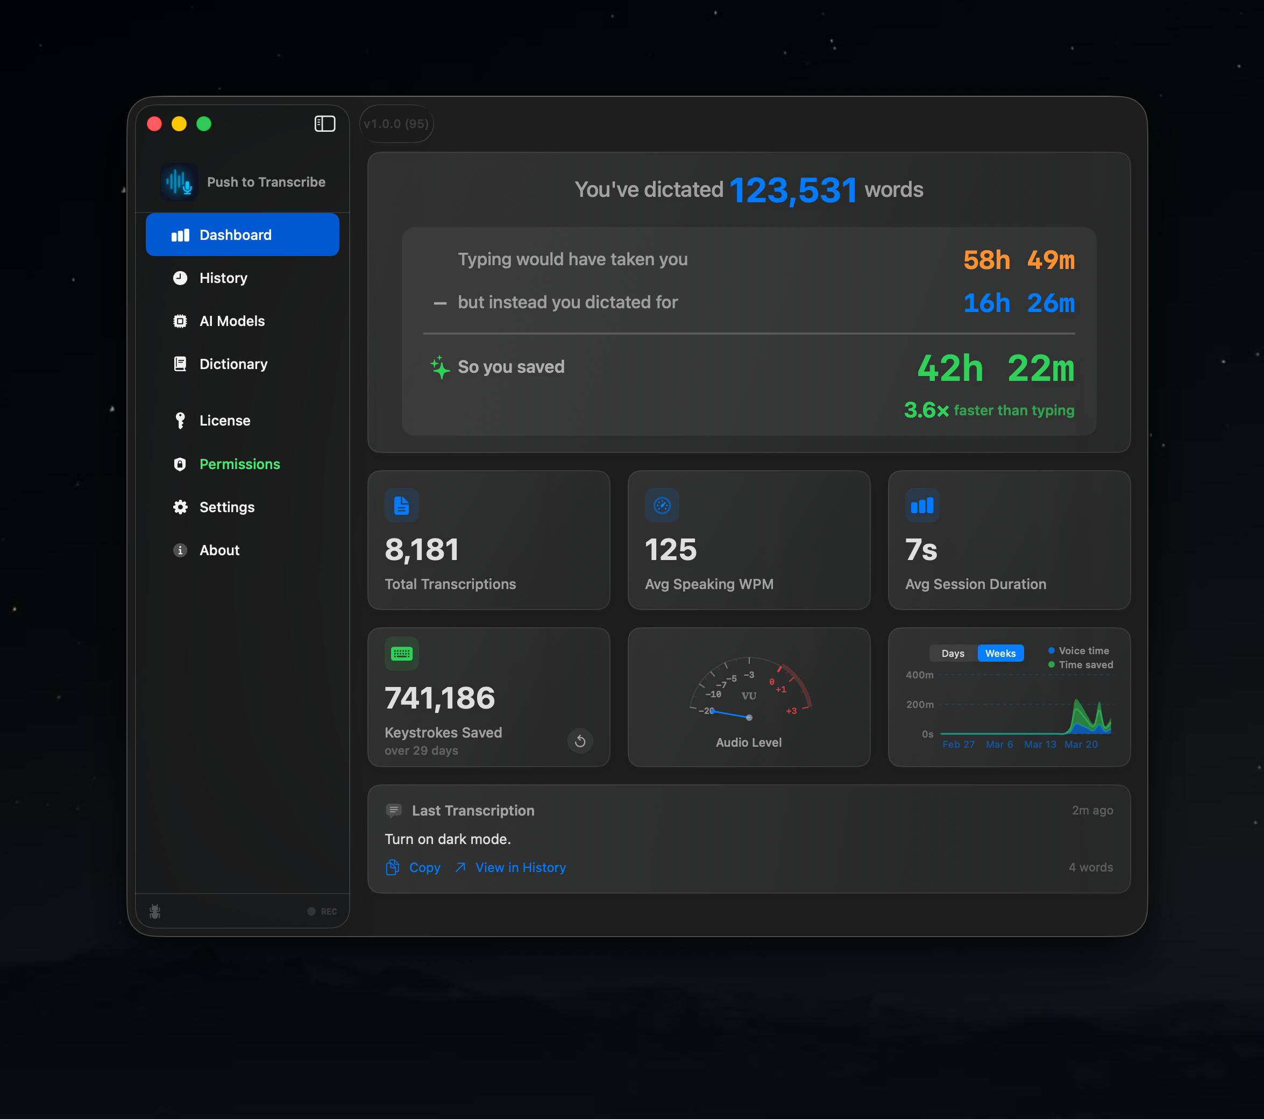Open the AI Models section

[x=232, y=321]
